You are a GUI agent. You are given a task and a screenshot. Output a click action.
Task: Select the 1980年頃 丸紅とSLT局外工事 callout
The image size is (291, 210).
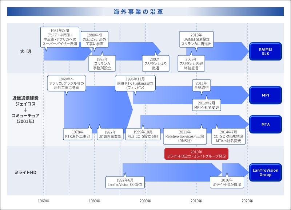95,39
